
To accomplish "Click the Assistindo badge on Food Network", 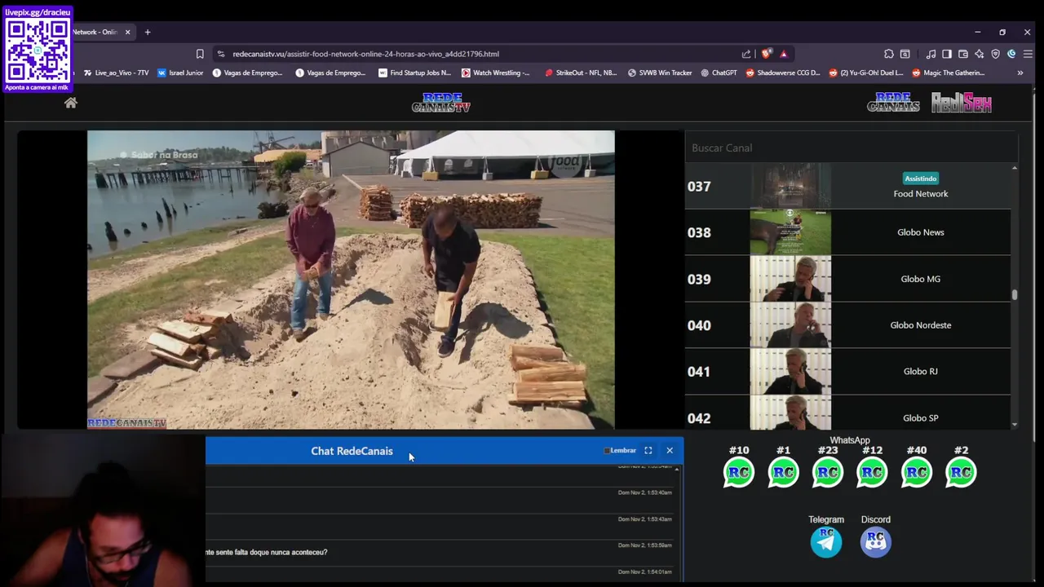I will click(921, 179).
